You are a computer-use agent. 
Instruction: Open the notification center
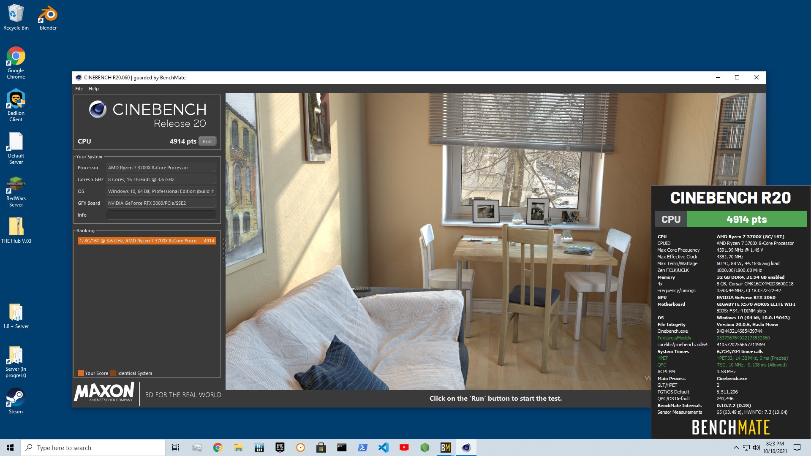tap(797, 448)
